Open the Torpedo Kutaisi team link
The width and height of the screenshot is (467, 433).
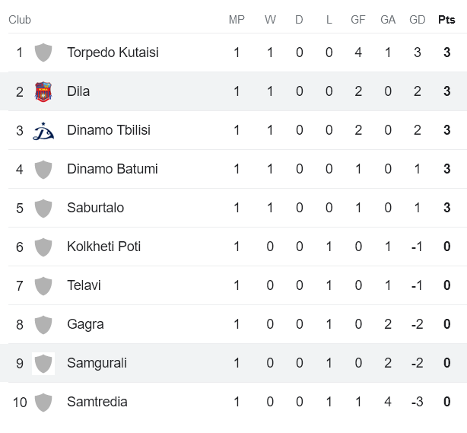point(113,53)
